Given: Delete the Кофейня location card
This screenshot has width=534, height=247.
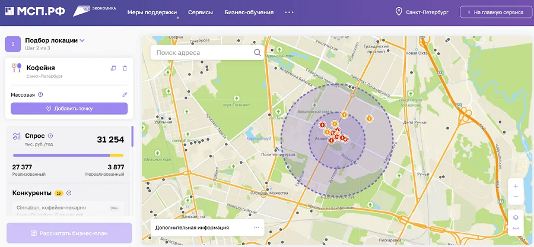Looking at the screenshot, I should click(125, 68).
